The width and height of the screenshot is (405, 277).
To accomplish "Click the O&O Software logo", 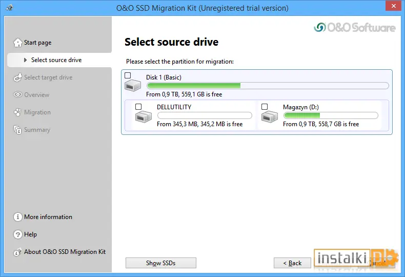I will coord(355,27).
